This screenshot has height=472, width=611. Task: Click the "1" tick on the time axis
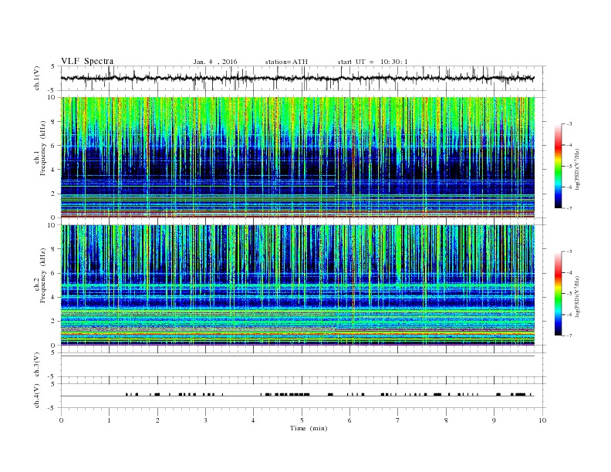pyautogui.click(x=109, y=420)
